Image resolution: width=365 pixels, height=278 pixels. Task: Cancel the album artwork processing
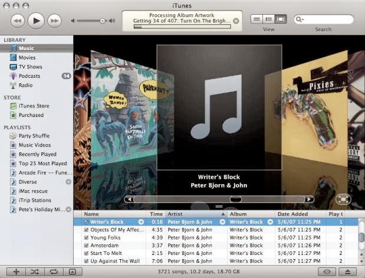pyautogui.click(x=236, y=21)
